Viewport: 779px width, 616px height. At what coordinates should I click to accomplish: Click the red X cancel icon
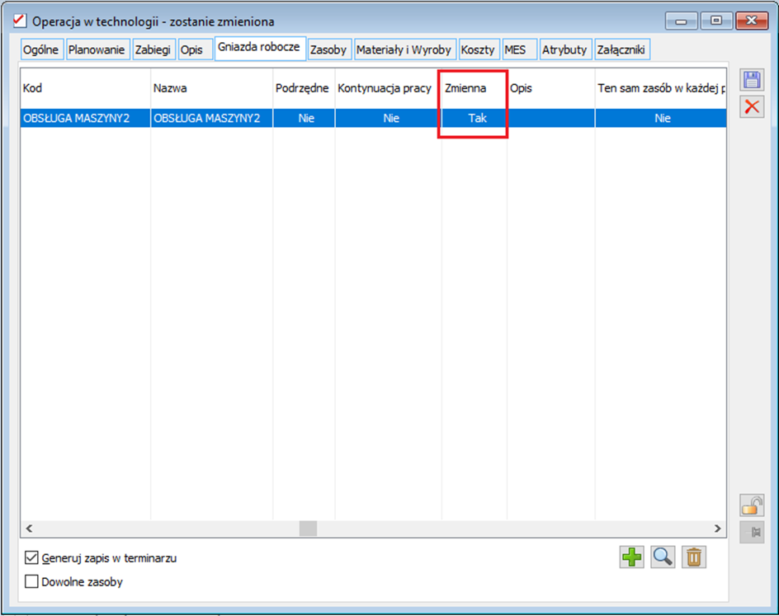click(x=752, y=106)
